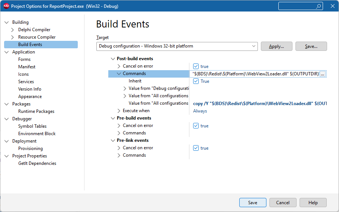Click the Help button
339x212 pixels.
[x=313, y=202]
